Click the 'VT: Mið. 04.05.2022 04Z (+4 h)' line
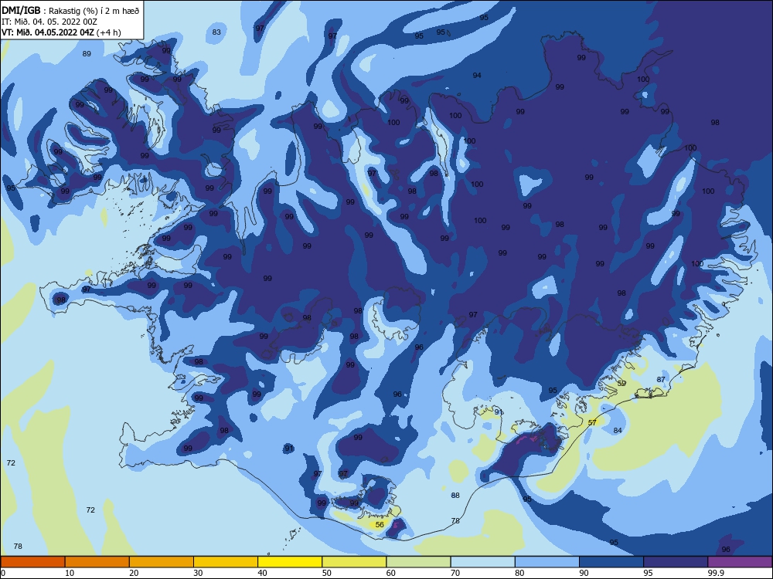 [x=61, y=32]
